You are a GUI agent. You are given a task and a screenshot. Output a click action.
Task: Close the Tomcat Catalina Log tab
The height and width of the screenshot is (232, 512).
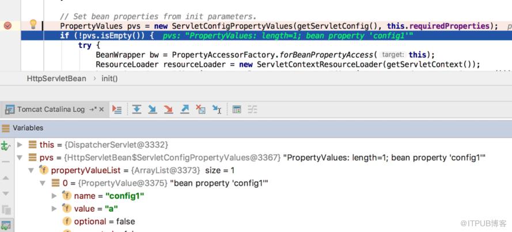coord(101,109)
